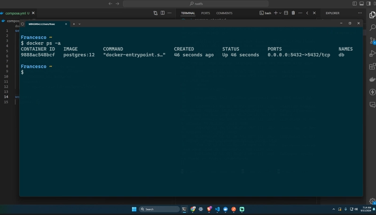
Task: Split the VS Code terminal
Action: 286,13
